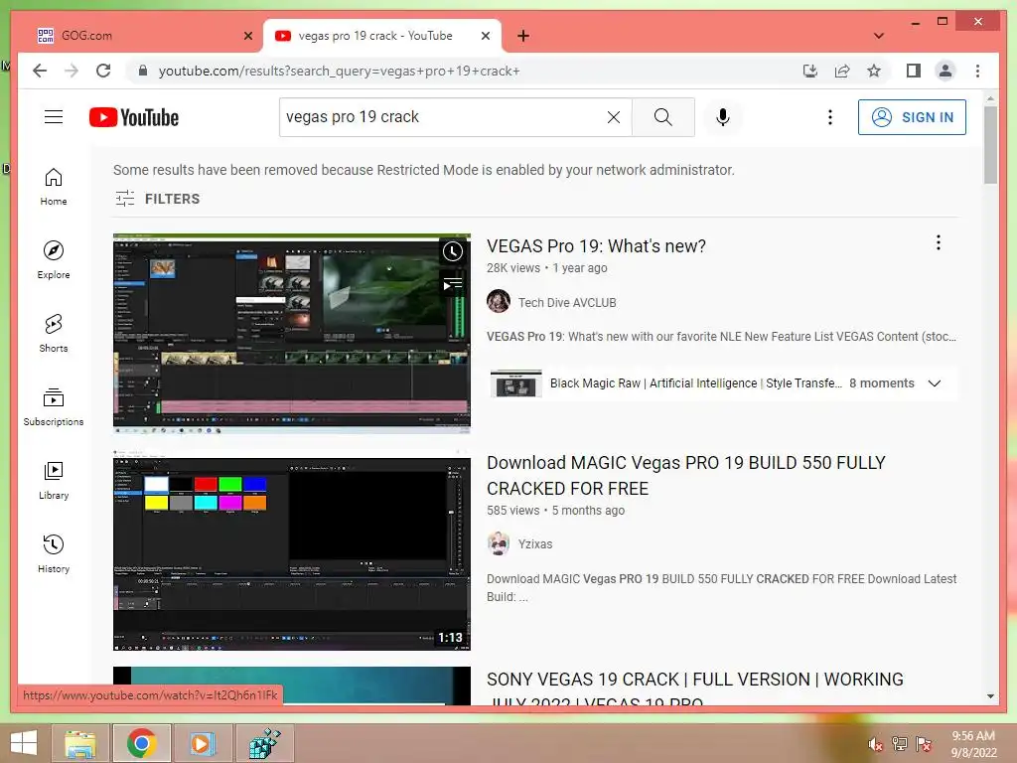Image resolution: width=1017 pixels, height=763 pixels.
Task: Open the Tech Dive AVCLUB channel link
Action: click(x=567, y=302)
